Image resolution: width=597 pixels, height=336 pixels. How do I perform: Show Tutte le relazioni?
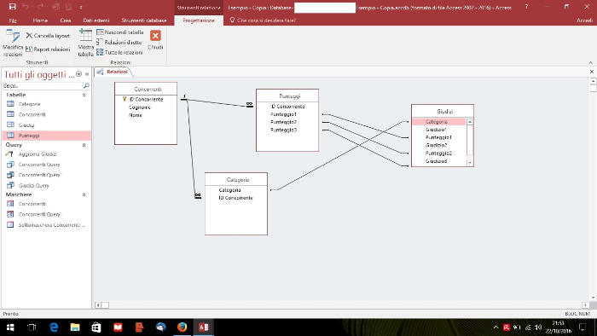tap(120, 52)
